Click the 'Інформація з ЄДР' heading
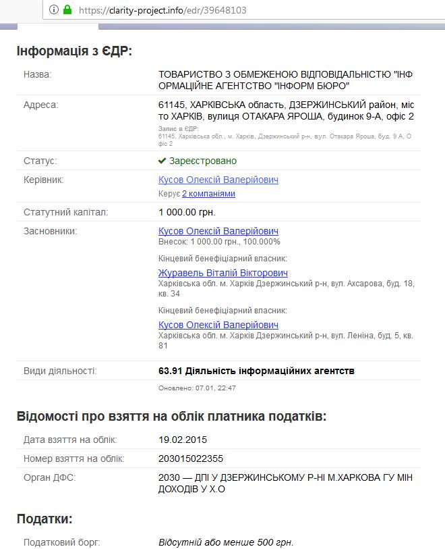Viewport: 445px width, 549px height. point(74,51)
